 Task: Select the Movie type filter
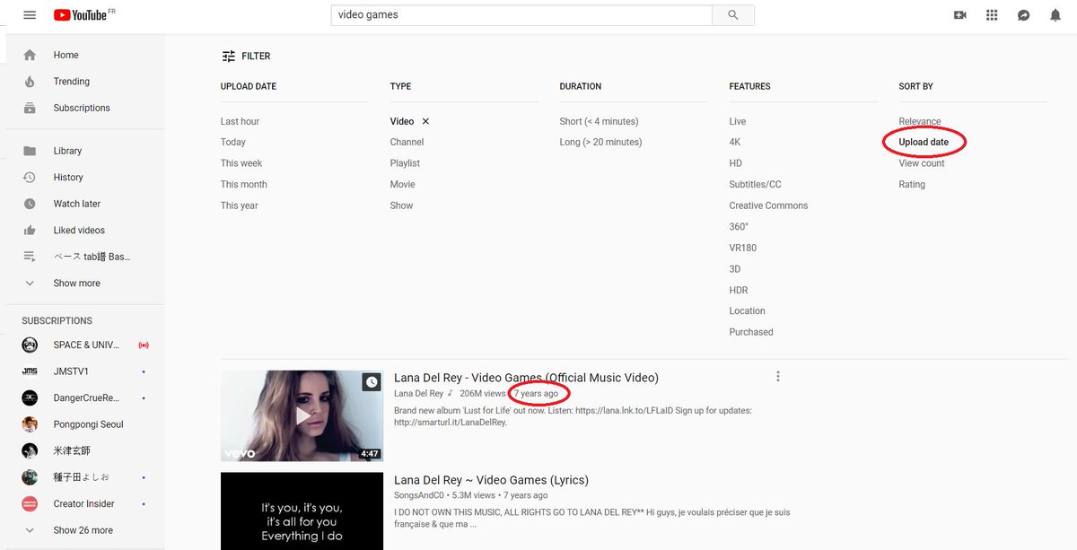pos(402,184)
